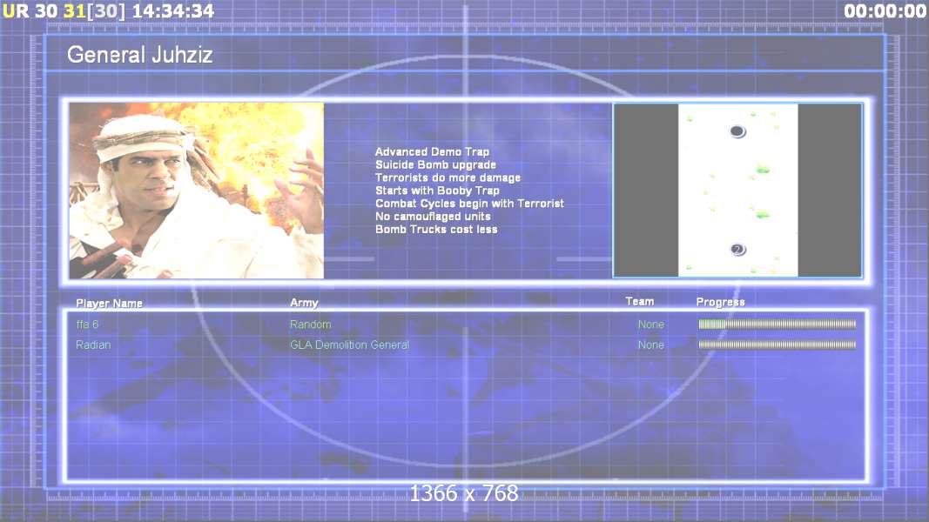Select player name 'Radian'
The height and width of the screenshot is (522, 929).
tap(93, 345)
